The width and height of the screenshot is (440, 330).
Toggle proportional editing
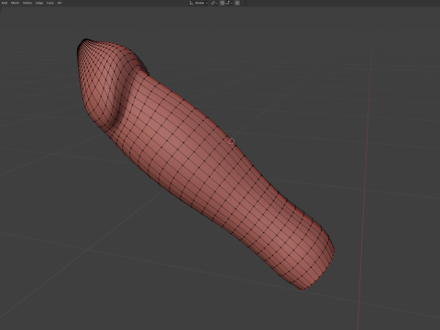(x=237, y=3)
